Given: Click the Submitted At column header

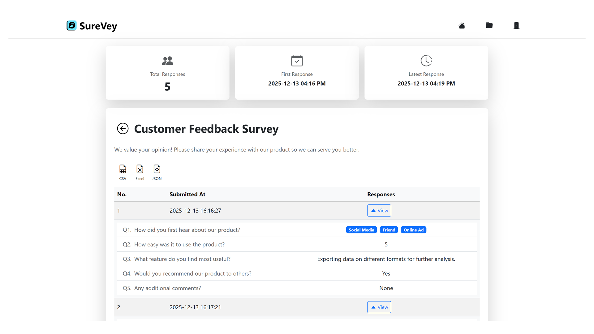Looking at the screenshot, I should 187,194.
